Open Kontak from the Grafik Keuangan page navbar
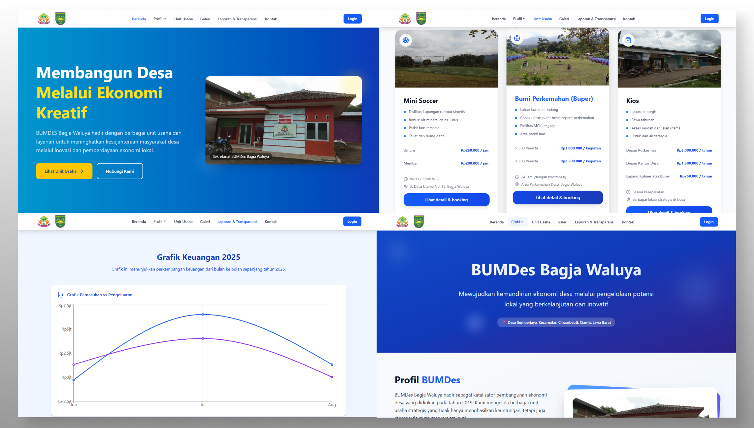The image size is (754, 428). (271, 222)
